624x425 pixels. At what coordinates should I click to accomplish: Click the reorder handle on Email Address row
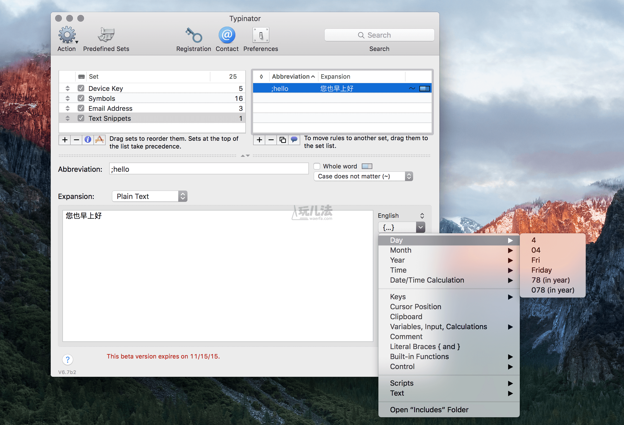click(68, 108)
